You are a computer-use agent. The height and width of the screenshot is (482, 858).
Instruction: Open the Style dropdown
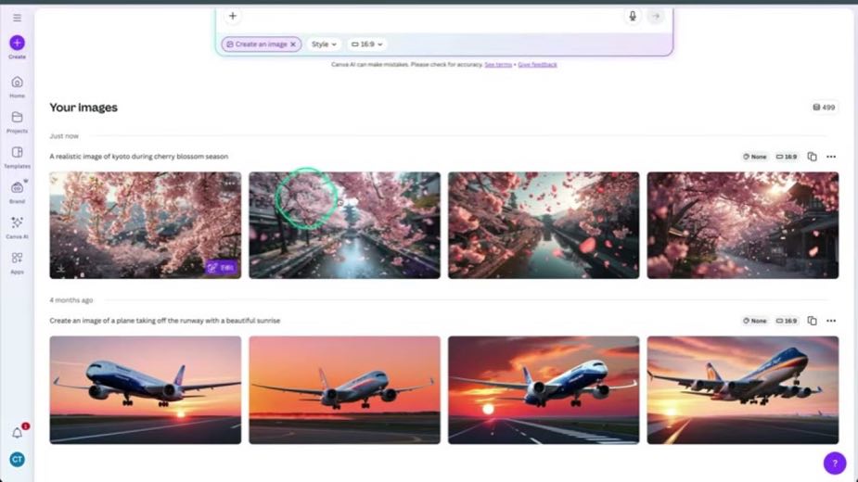click(x=324, y=44)
